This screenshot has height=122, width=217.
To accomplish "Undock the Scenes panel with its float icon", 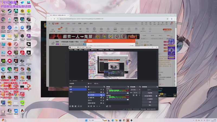I will pos(86,87).
